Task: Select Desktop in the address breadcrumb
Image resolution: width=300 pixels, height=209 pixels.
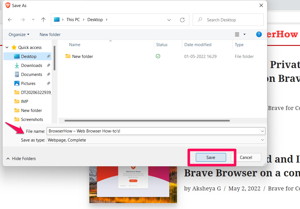Action: [95, 20]
